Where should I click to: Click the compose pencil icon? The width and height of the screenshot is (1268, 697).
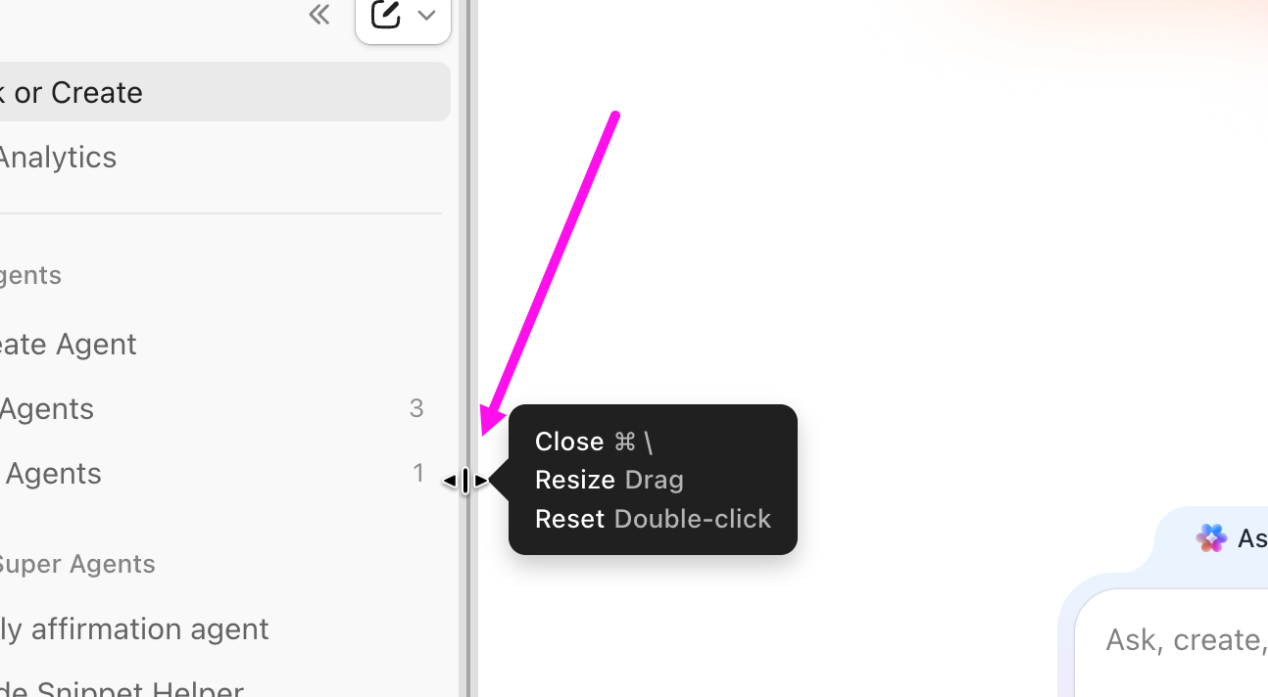[386, 14]
